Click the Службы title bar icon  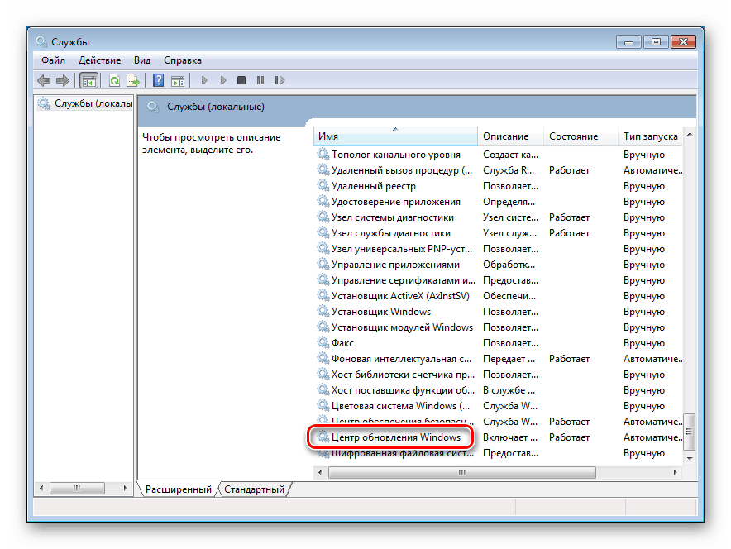(x=41, y=41)
